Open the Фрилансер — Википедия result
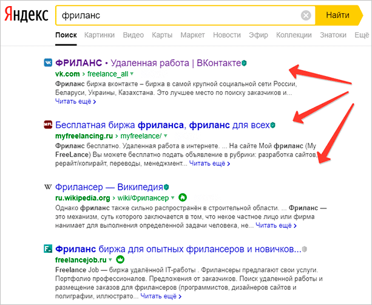372x305 pixels. coord(109,187)
